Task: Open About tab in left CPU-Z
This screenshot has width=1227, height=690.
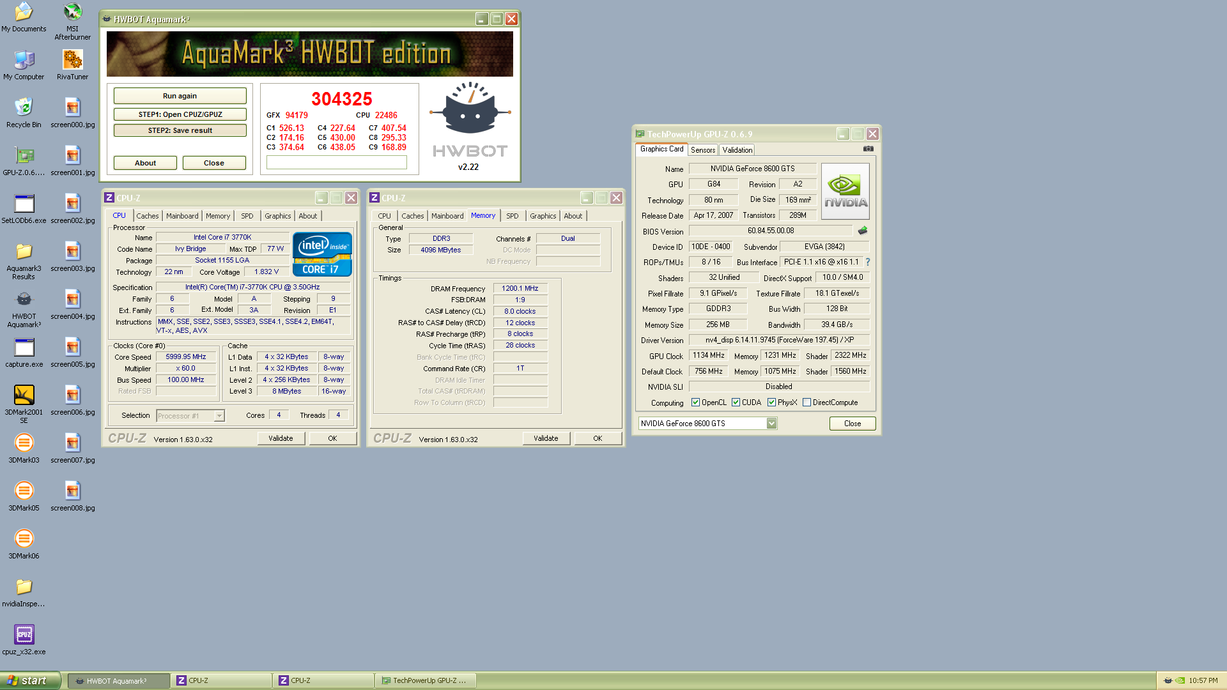Action: (308, 216)
